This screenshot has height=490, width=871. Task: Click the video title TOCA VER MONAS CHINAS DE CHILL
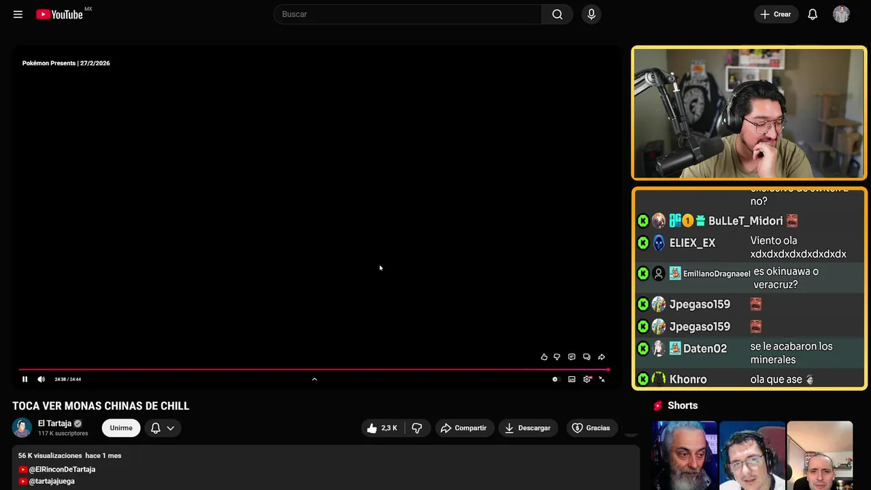pyautogui.click(x=101, y=406)
